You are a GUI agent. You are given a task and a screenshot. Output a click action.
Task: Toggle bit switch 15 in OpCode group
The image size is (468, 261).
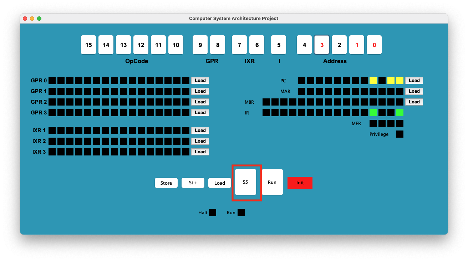tap(88, 45)
